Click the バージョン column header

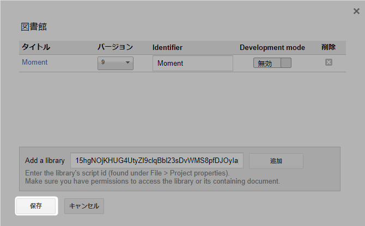[x=115, y=47]
